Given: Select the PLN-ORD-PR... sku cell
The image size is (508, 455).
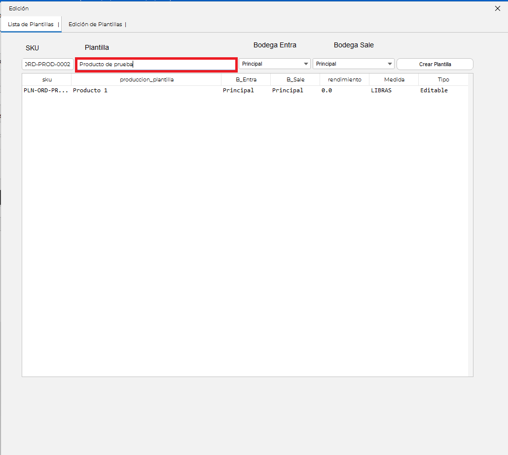Looking at the screenshot, I should click(x=46, y=90).
